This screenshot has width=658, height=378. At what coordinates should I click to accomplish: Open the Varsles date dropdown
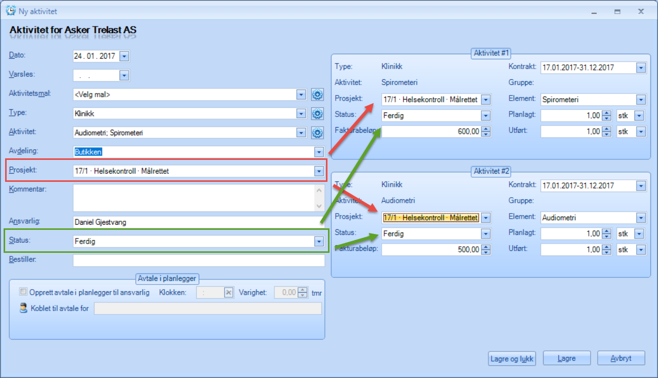[124, 76]
